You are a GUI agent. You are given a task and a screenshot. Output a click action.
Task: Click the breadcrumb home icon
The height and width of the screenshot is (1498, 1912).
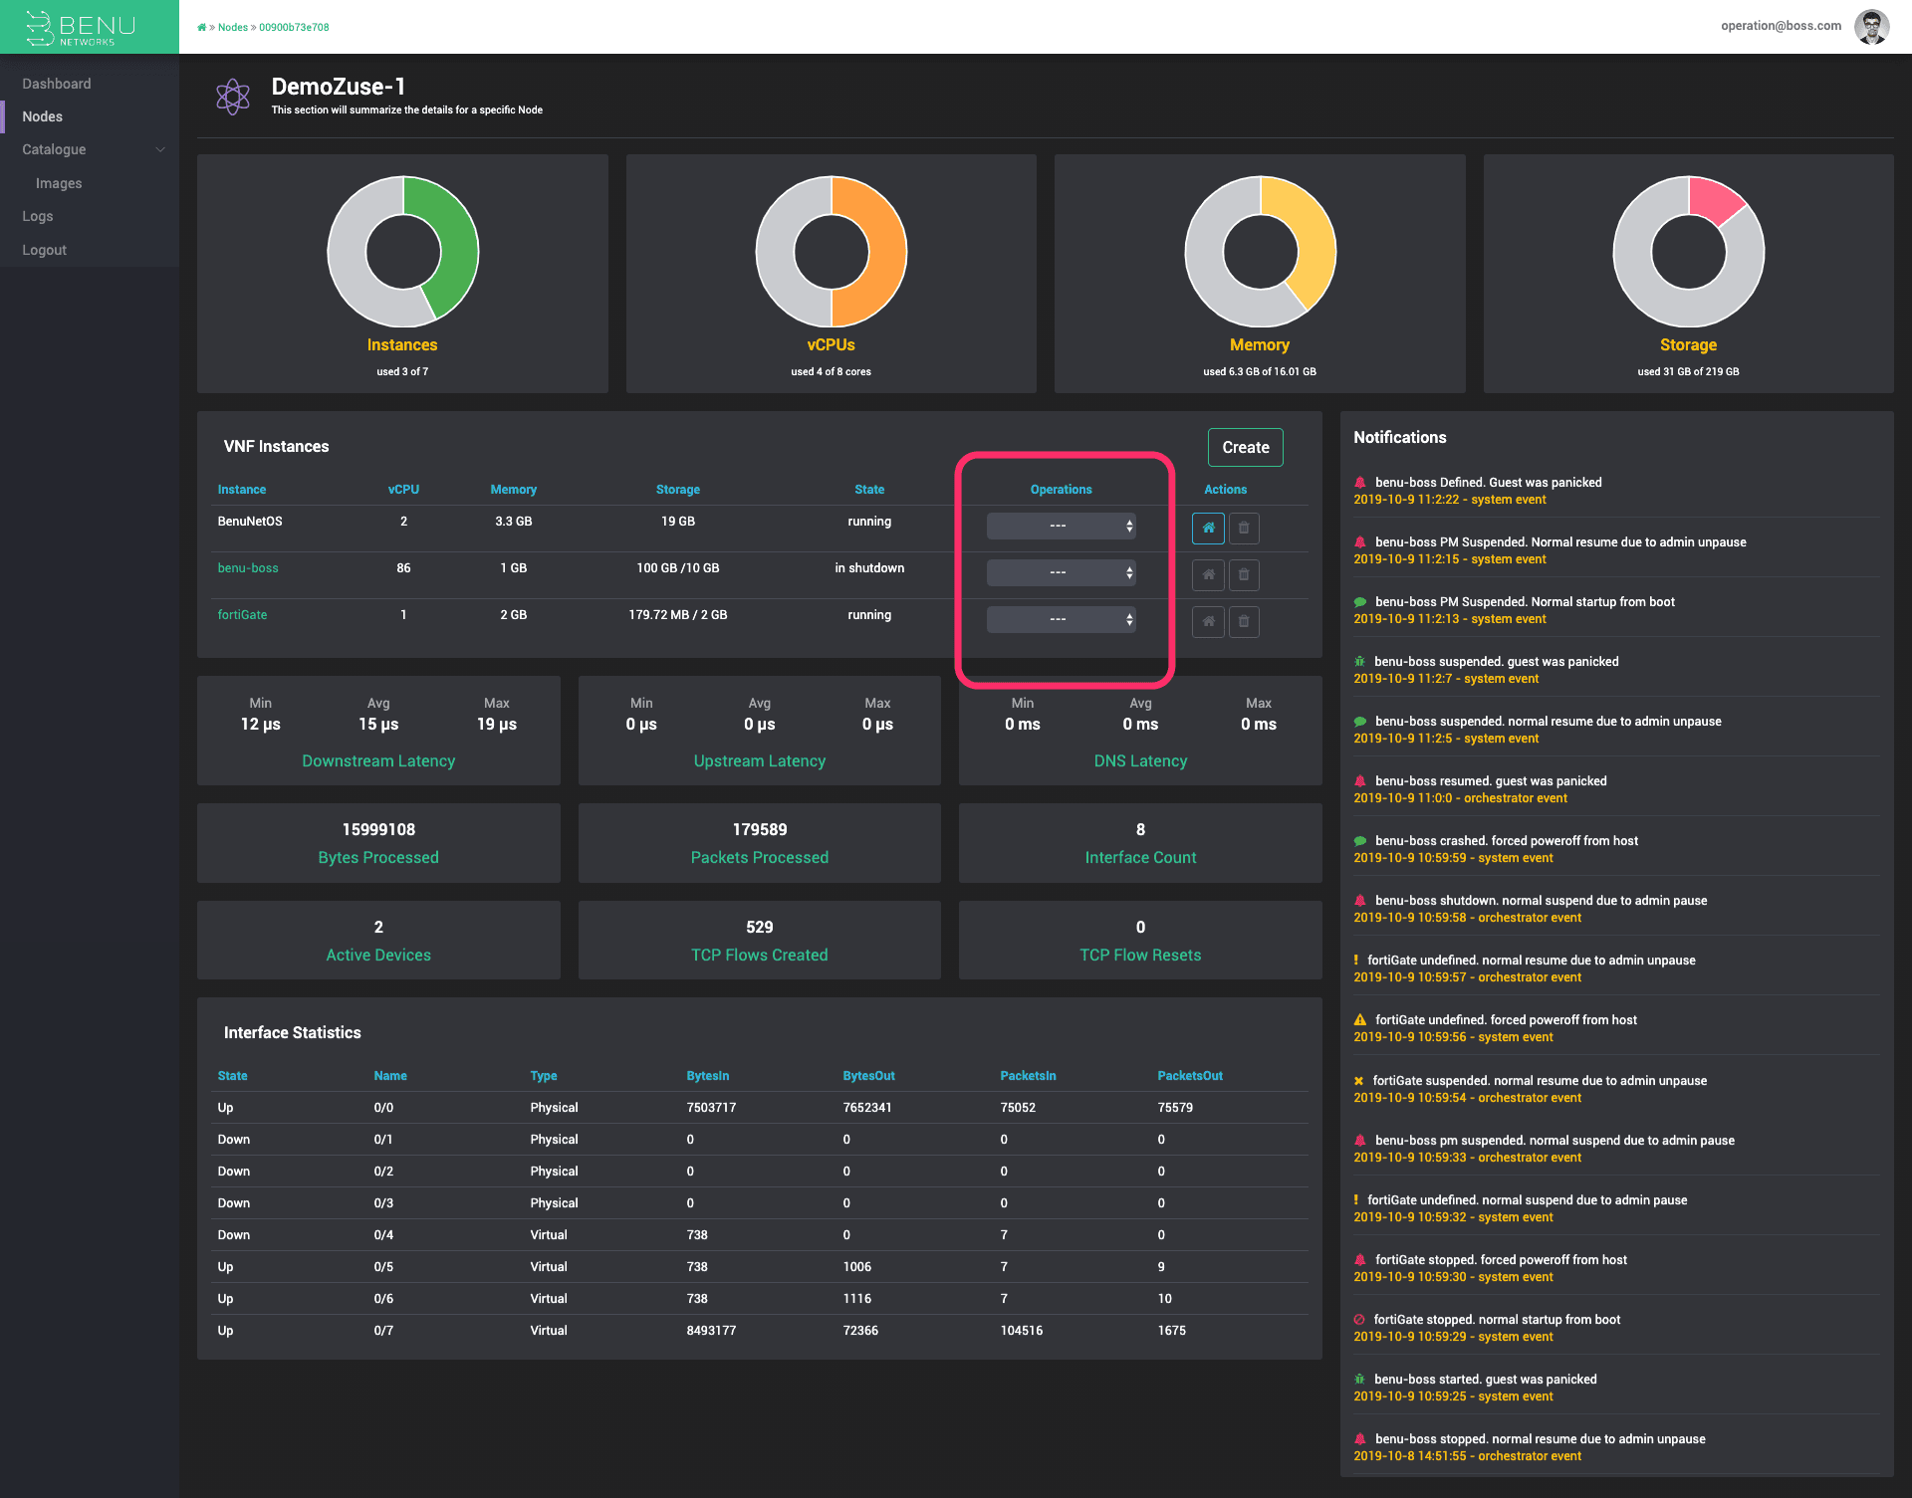[201, 27]
